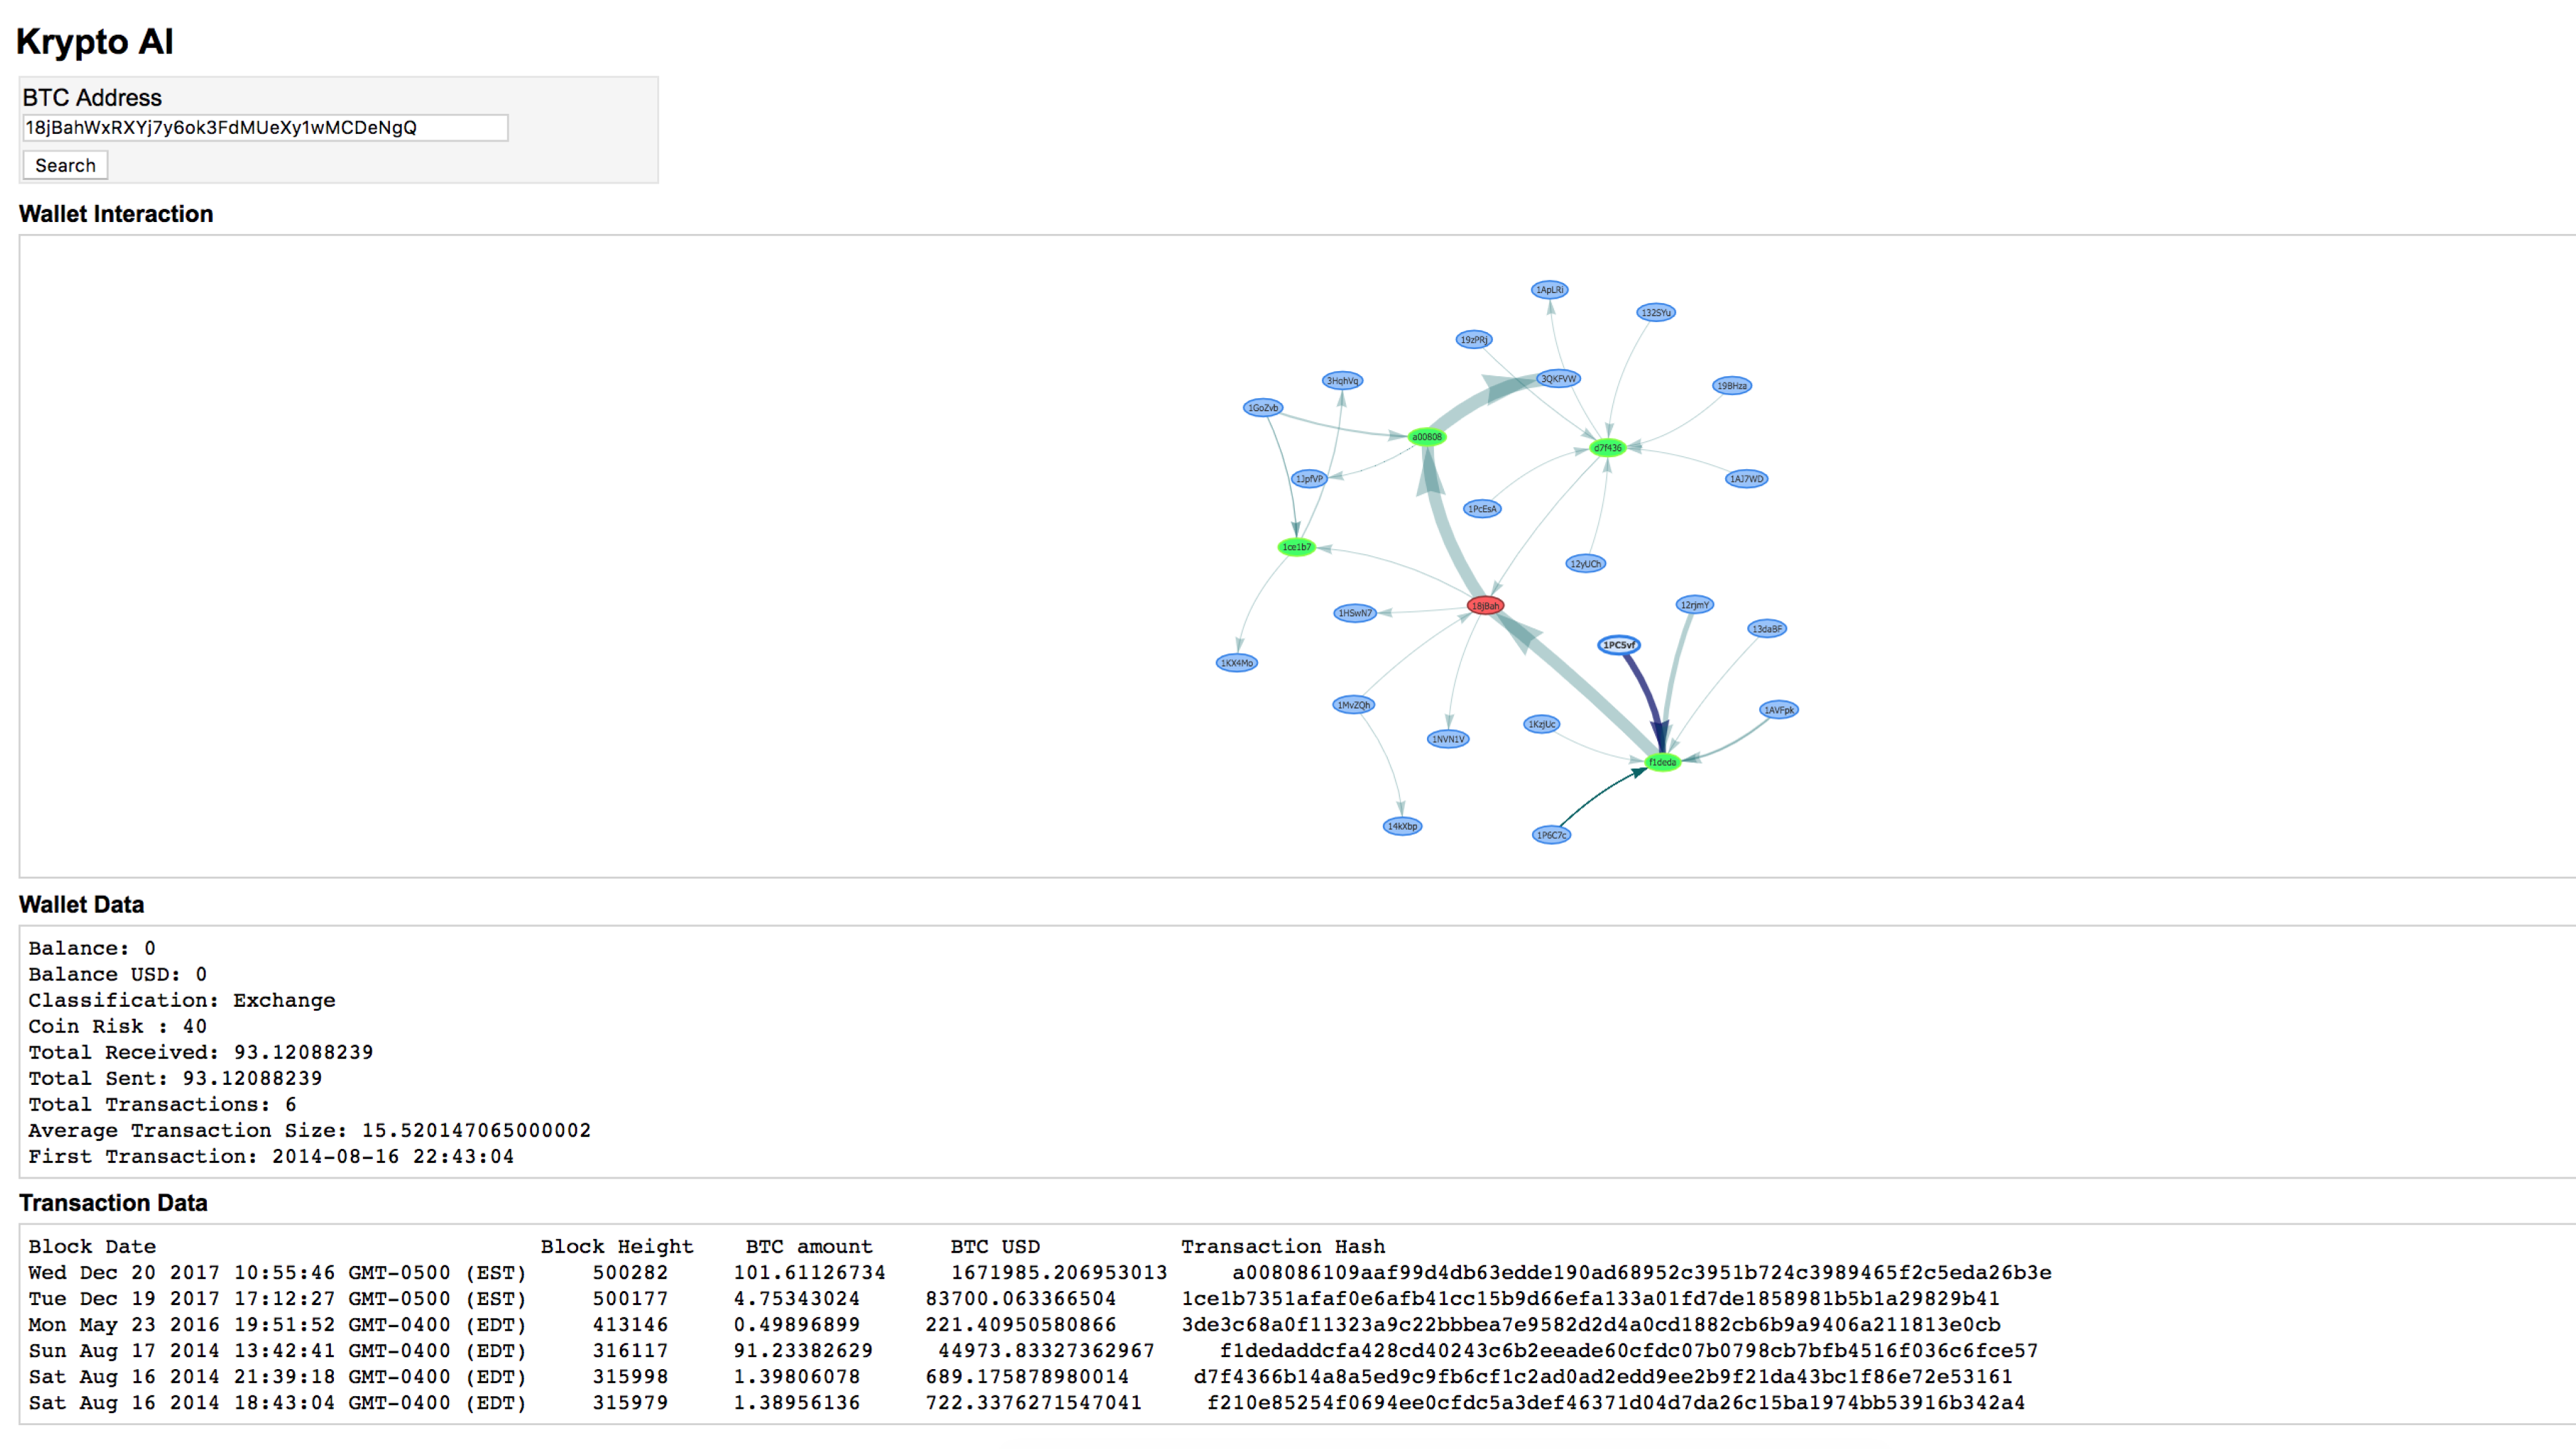Screen dimensions: 2576x1449
Task: Click the 3QKFVW wallet node
Action: point(1558,378)
